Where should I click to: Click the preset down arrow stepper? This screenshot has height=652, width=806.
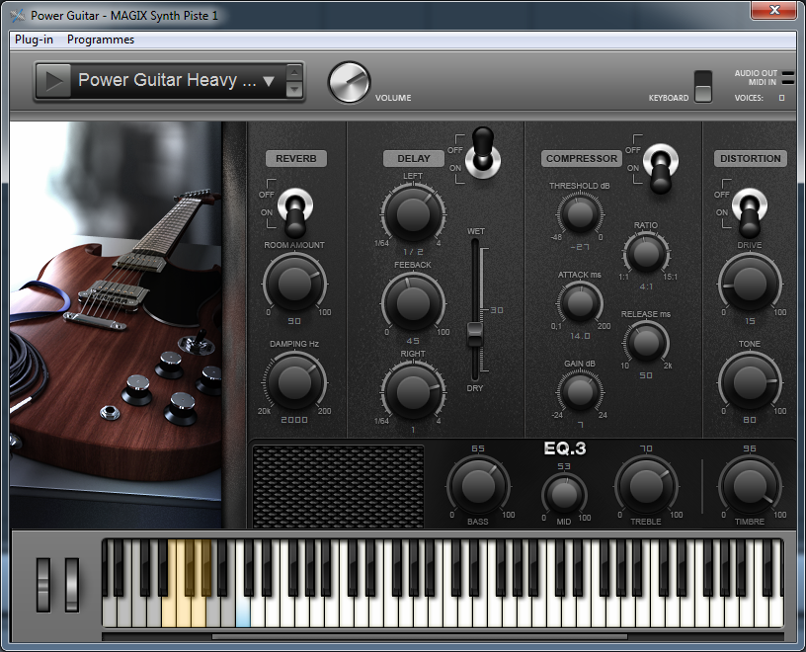tap(296, 90)
